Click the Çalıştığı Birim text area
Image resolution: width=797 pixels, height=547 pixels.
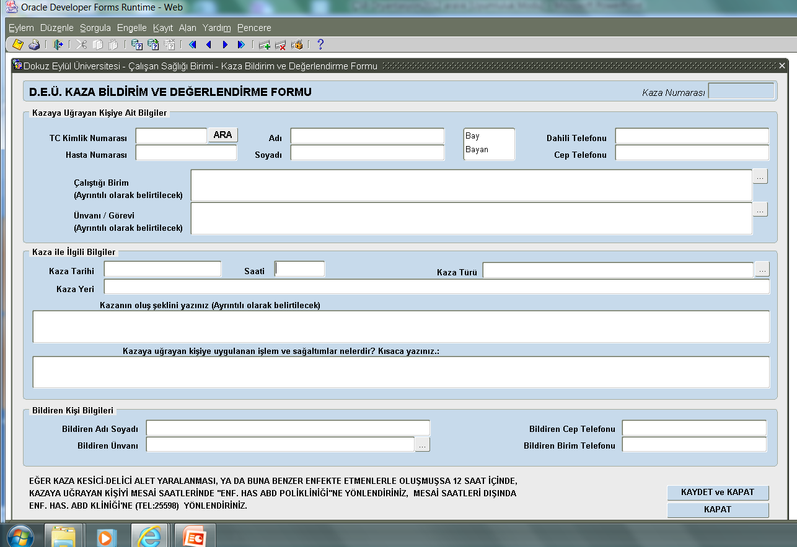point(472,185)
